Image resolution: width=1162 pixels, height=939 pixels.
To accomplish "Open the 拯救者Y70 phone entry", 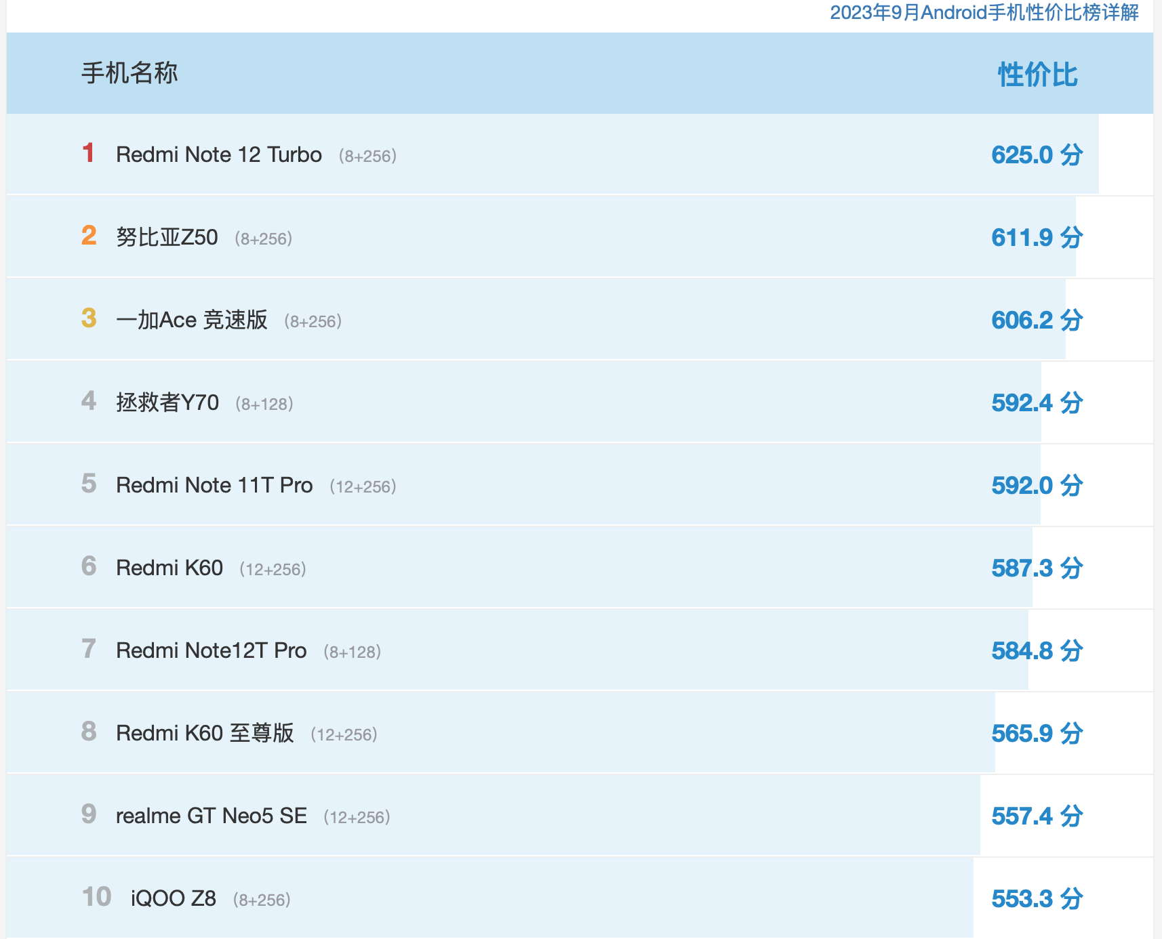I will pyautogui.click(x=167, y=403).
